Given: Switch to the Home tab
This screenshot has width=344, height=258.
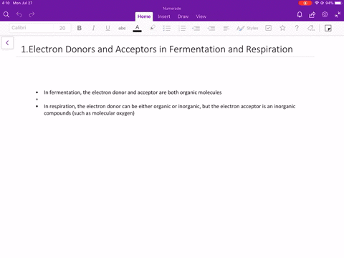Looking at the screenshot, I should coord(144,16).
